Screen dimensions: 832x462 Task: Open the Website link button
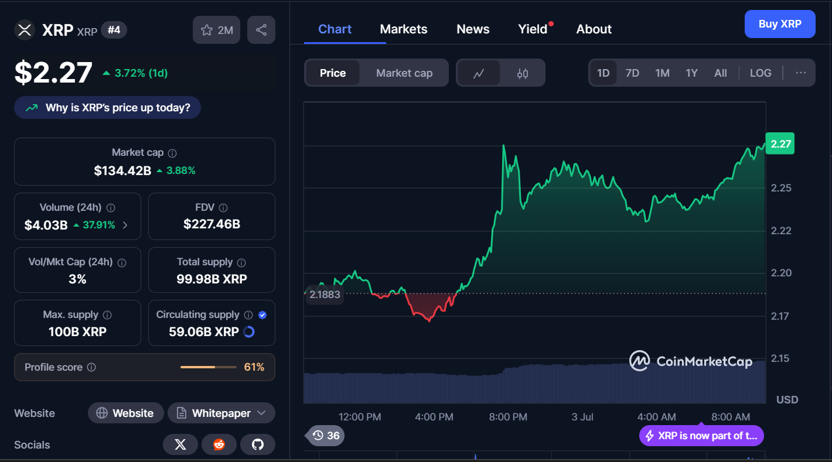pos(126,413)
